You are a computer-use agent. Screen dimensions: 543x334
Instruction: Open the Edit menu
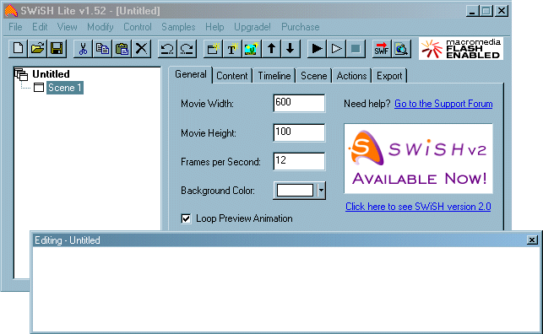coord(40,27)
